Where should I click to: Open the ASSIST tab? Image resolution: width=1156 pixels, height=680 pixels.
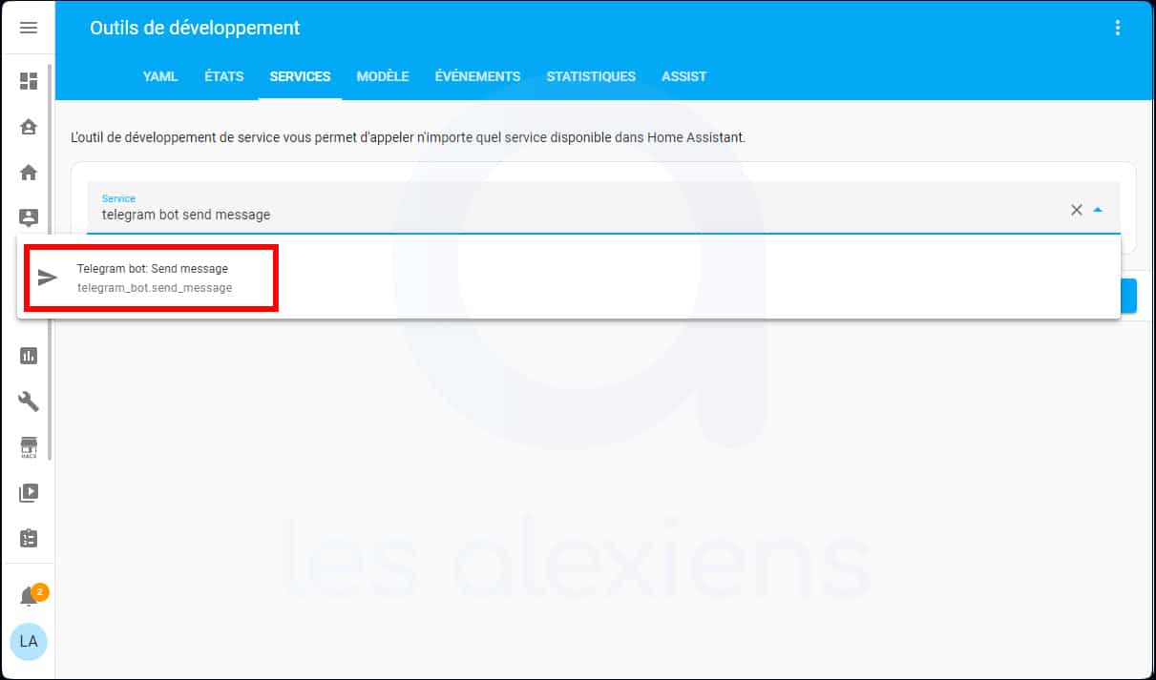683,76
